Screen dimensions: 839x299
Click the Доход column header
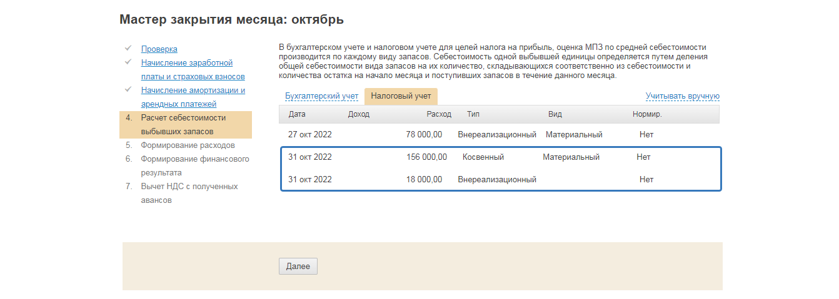tap(358, 114)
